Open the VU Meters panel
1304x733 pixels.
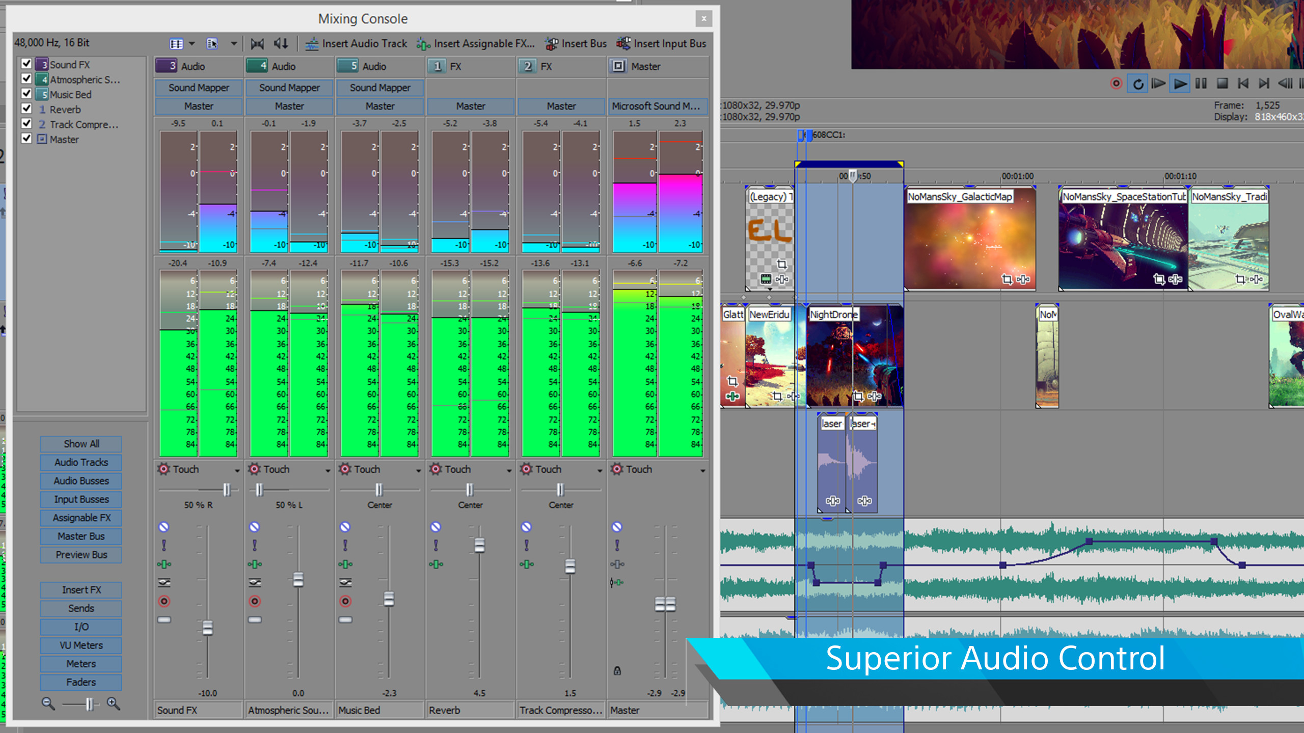[80, 645]
